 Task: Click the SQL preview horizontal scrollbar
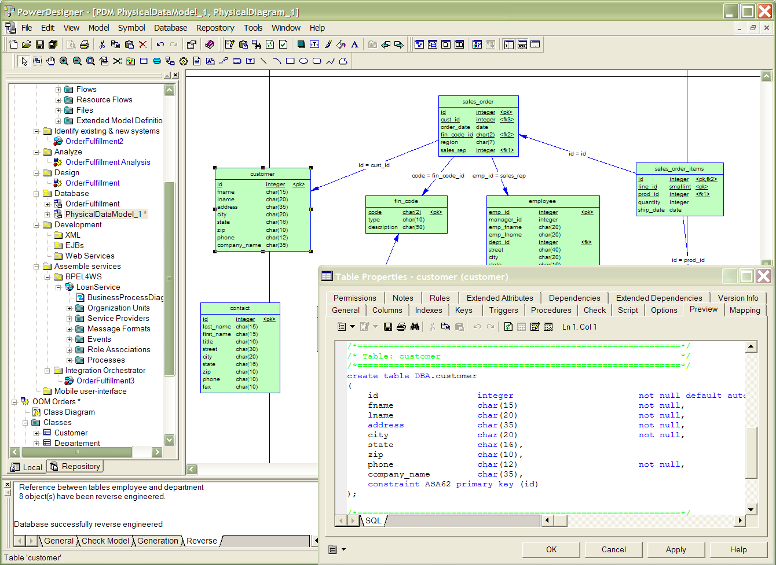click(643, 520)
